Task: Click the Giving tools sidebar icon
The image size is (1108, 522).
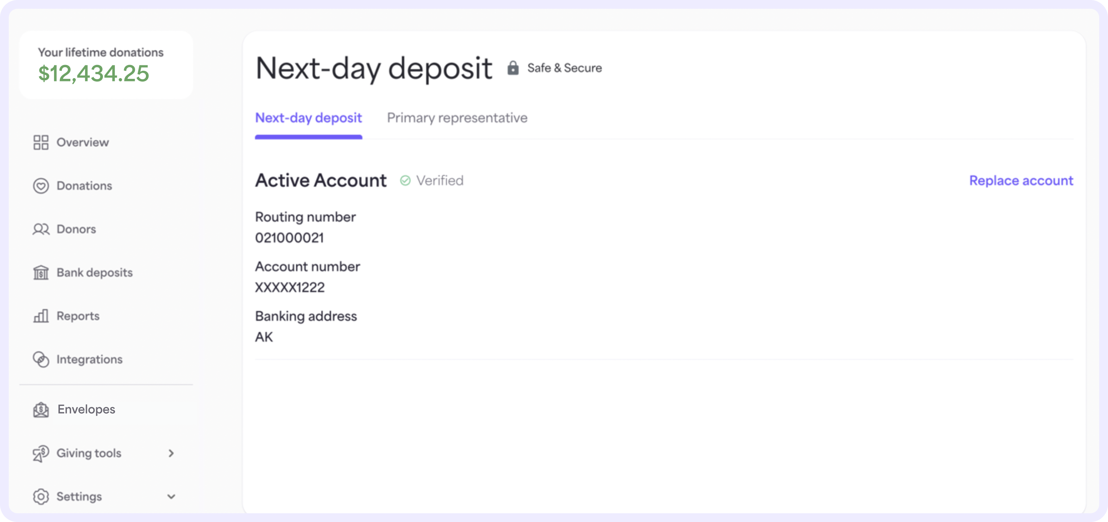Action: pos(40,453)
